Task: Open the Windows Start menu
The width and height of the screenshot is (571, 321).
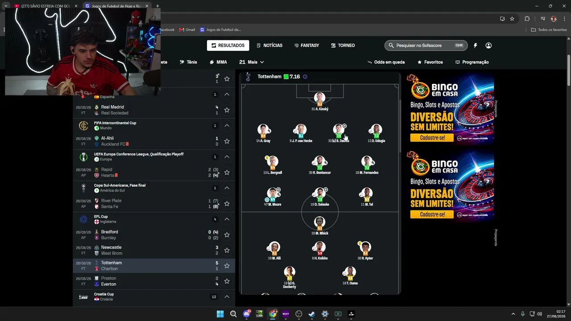Action: point(220,314)
